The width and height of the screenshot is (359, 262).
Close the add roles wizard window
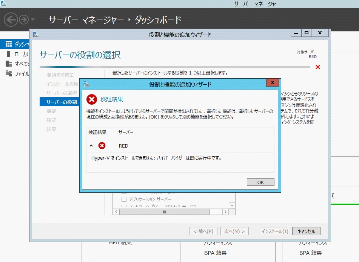[x=320, y=33]
